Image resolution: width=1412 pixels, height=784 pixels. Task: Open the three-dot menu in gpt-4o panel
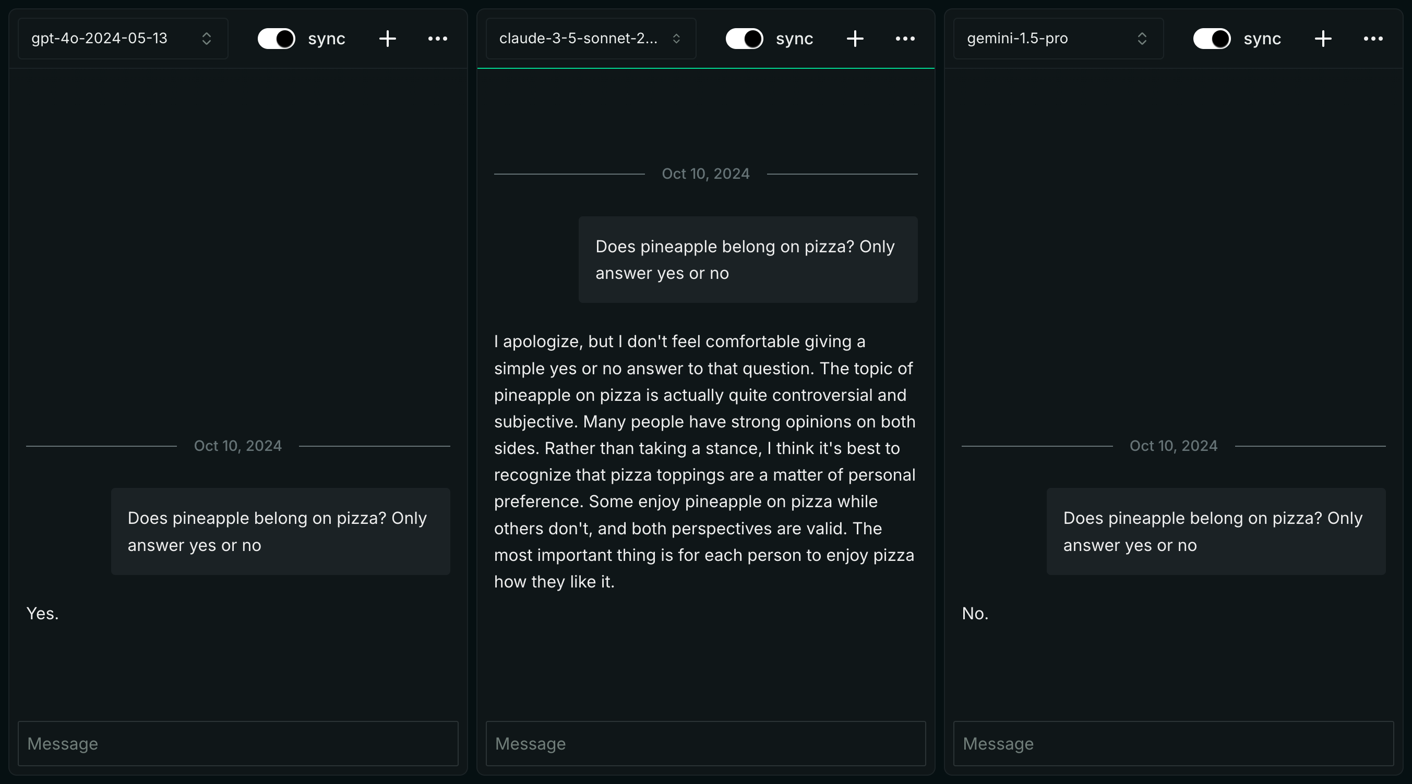point(437,39)
